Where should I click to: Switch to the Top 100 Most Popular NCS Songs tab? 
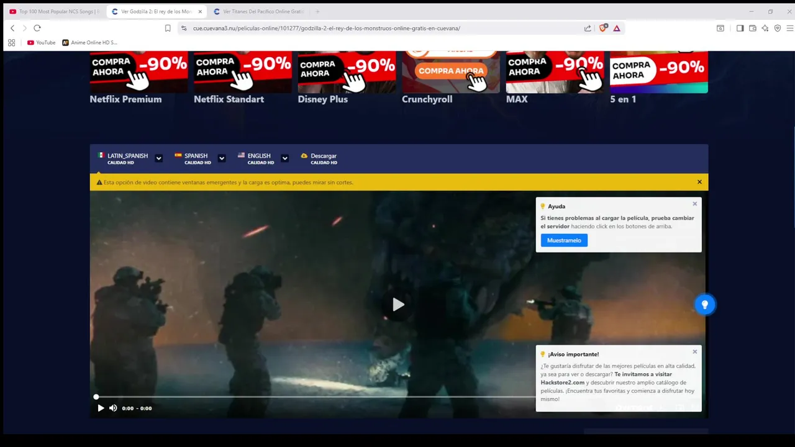(x=54, y=11)
